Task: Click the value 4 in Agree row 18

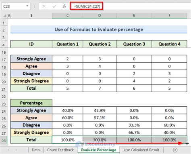Action: click(x=100, y=66)
